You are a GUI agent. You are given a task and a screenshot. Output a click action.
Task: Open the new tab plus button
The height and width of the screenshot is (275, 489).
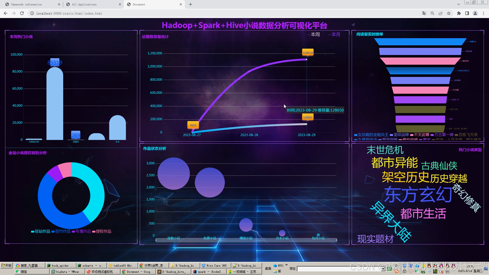coord(191,4)
